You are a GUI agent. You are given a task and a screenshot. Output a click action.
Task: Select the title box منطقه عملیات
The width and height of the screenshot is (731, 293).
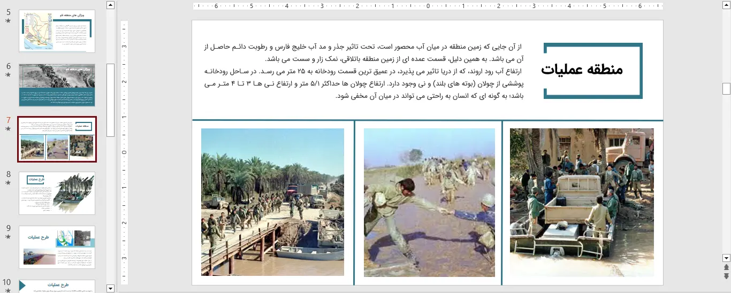[x=593, y=71]
